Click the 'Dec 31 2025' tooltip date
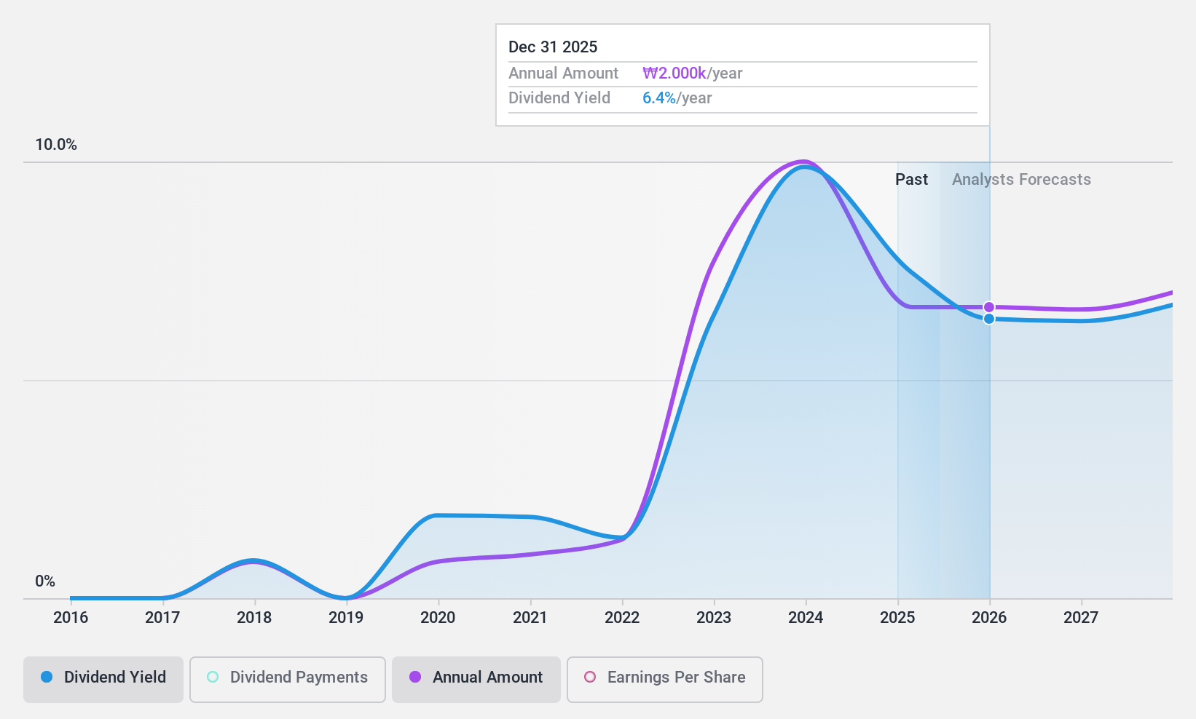The image size is (1196, 719). coord(553,47)
